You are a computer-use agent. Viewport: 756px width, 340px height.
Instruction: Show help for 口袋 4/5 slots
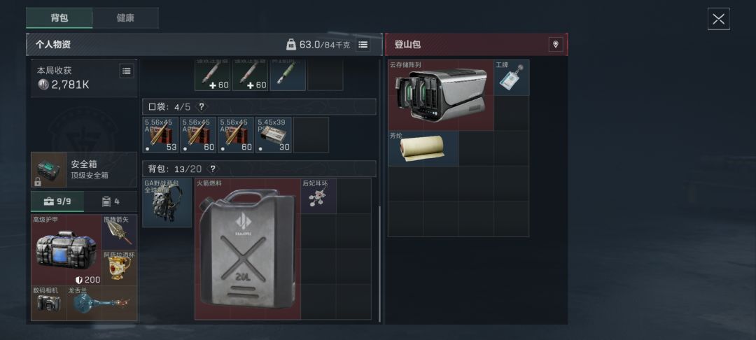tap(202, 107)
